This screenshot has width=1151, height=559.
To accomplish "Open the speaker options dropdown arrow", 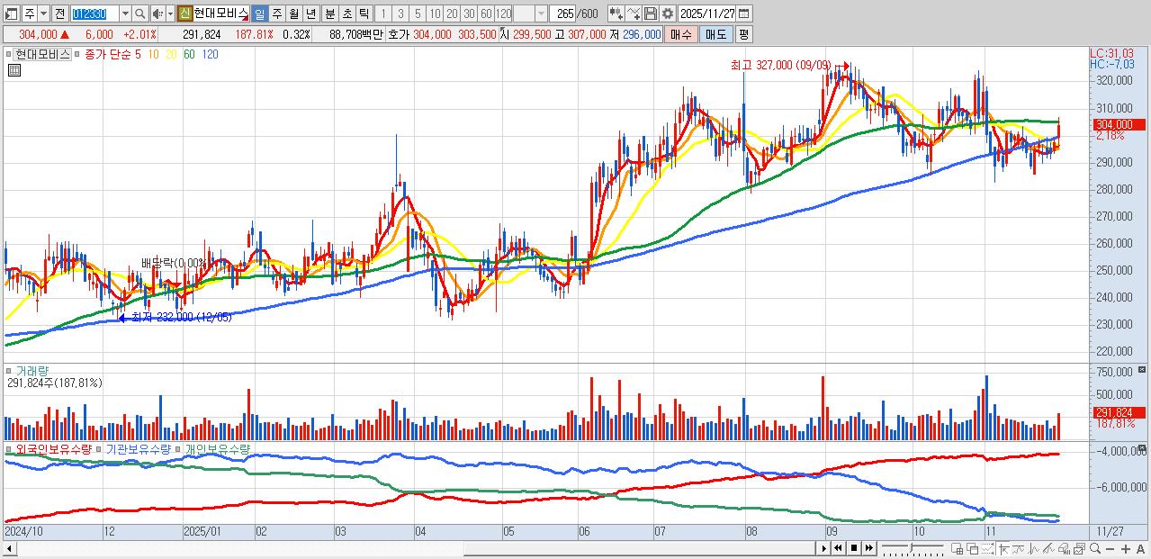I will coord(170,14).
